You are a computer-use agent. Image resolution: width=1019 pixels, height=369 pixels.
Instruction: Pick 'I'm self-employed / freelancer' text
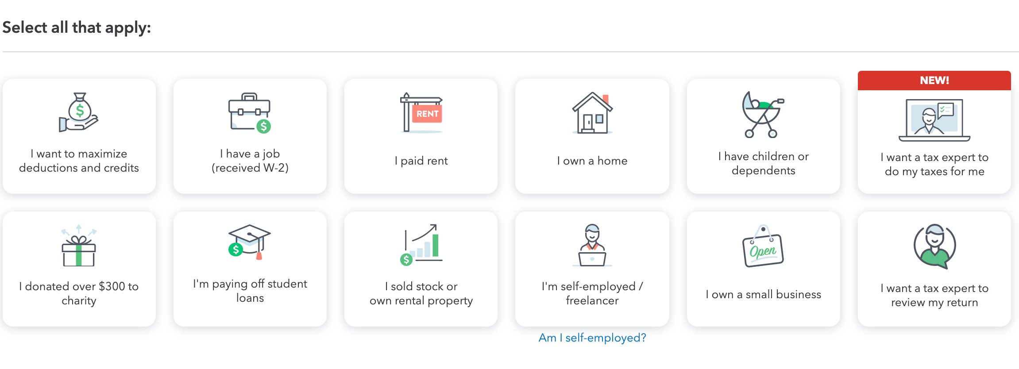[592, 293]
